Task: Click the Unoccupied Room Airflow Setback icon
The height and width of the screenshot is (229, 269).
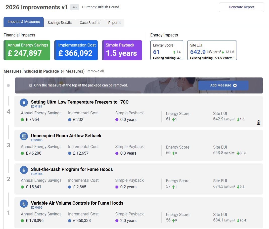Action: click(x=24, y=136)
